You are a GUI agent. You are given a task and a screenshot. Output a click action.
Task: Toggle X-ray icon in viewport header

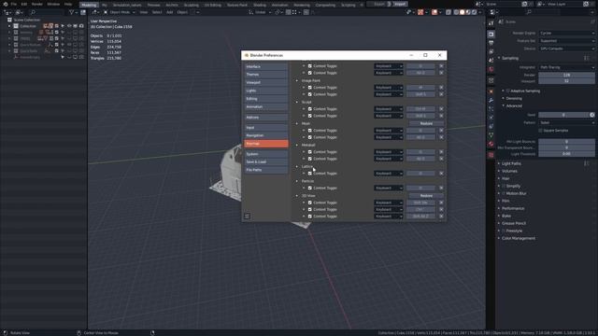448,12
